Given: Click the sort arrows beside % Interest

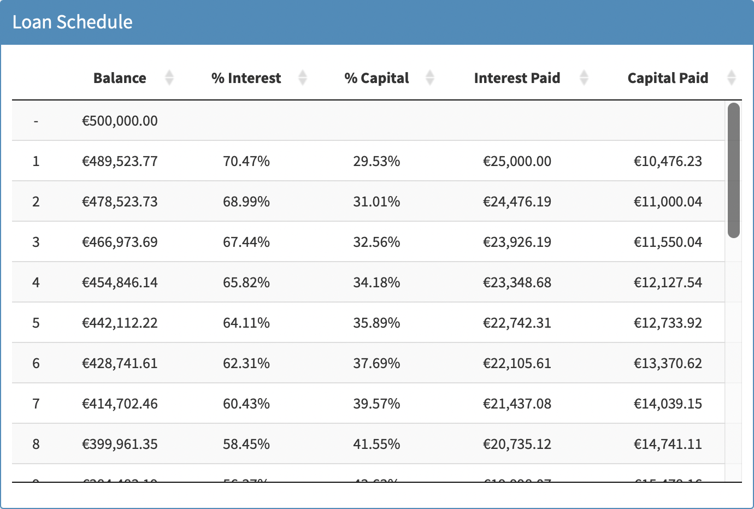Looking at the screenshot, I should pyautogui.click(x=303, y=78).
